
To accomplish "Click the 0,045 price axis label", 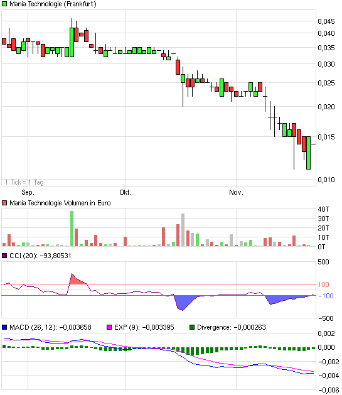I will pyautogui.click(x=326, y=21).
